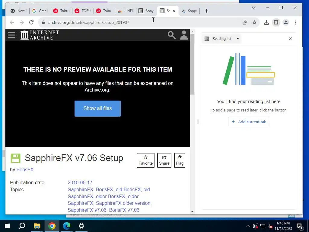Click the Share button for this item
The width and height of the screenshot is (309, 232).
(164, 160)
